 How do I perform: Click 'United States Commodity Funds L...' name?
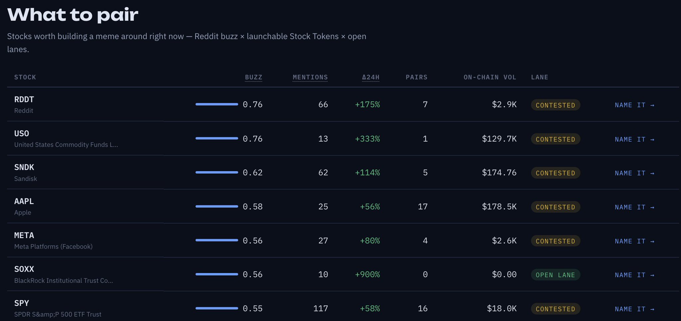tap(66, 145)
